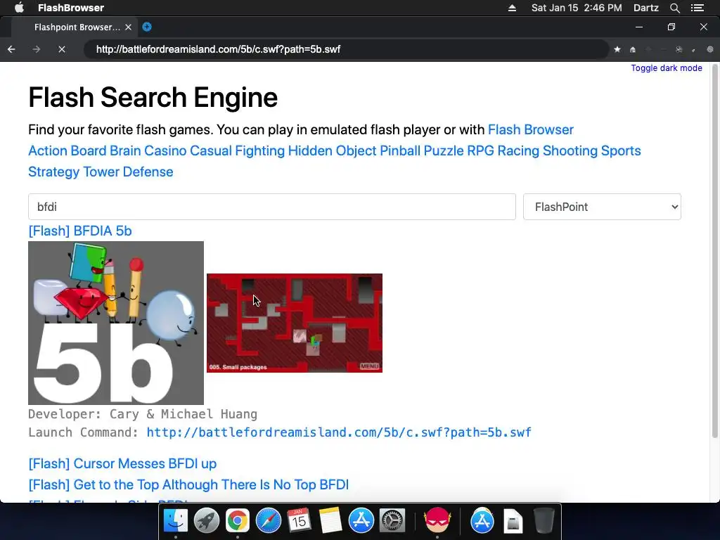Screen dimensions: 720x540
Task: Open the FlashBrowser menu bar item
Action: tap(71, 8)
